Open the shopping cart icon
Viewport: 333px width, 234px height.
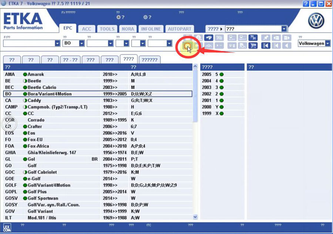[253, 45]
